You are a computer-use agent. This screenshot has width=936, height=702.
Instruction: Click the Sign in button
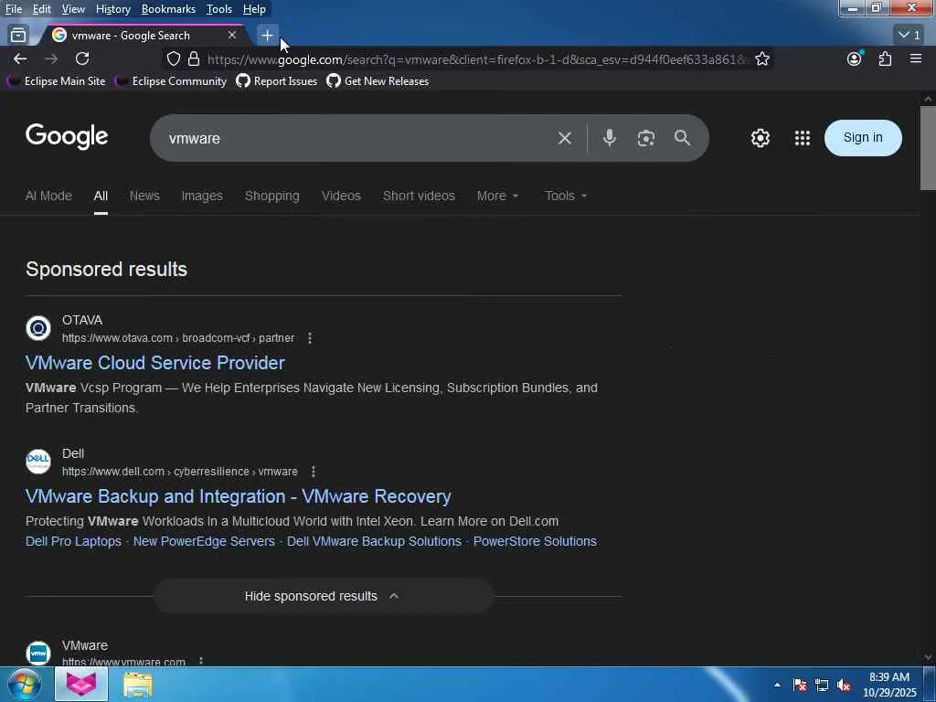coord(863,137)
